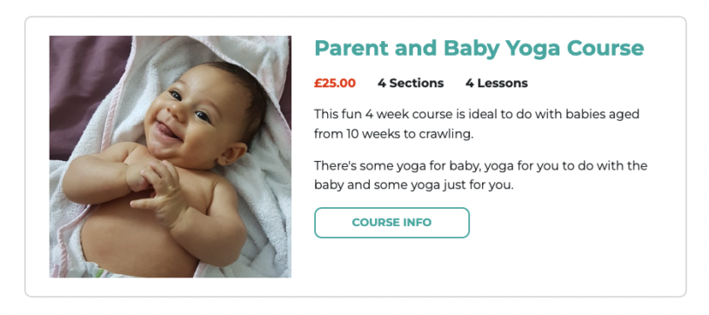The image size is (709, 315).
Task: Open the COURSE INFO button
Action: (x=391, y=223)
